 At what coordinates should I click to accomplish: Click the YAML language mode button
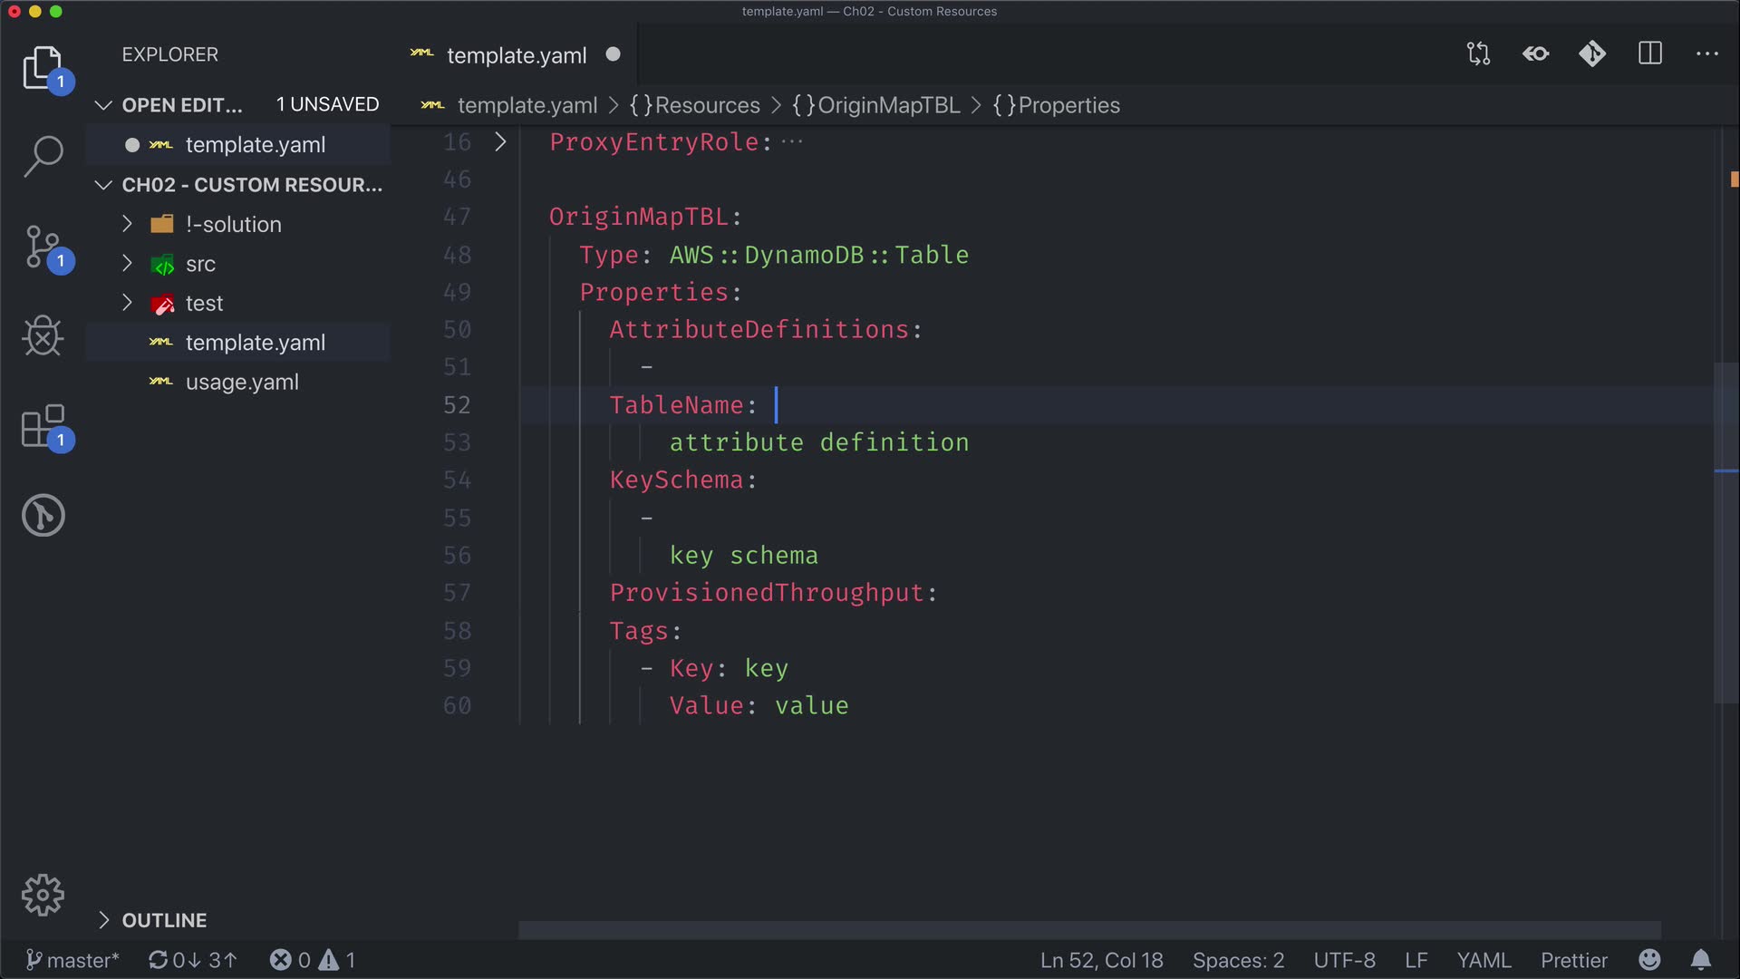pos(1483,960)
